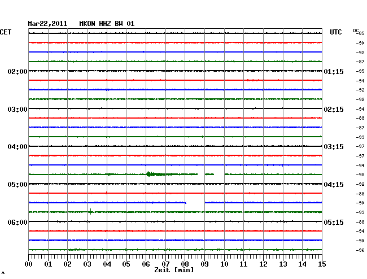
Task: Select minute 00 on the time axis
Action: (x=29, y=264)
